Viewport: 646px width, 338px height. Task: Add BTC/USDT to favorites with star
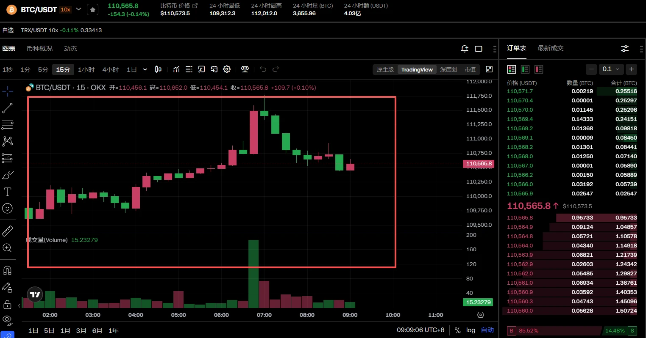click(92, 10)
